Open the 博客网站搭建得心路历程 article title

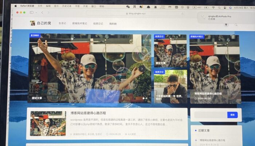coord(88,113)
